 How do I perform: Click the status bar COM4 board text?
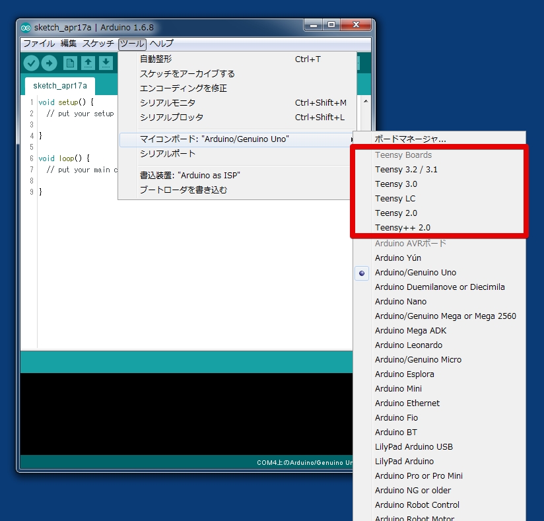pos(304,463)
